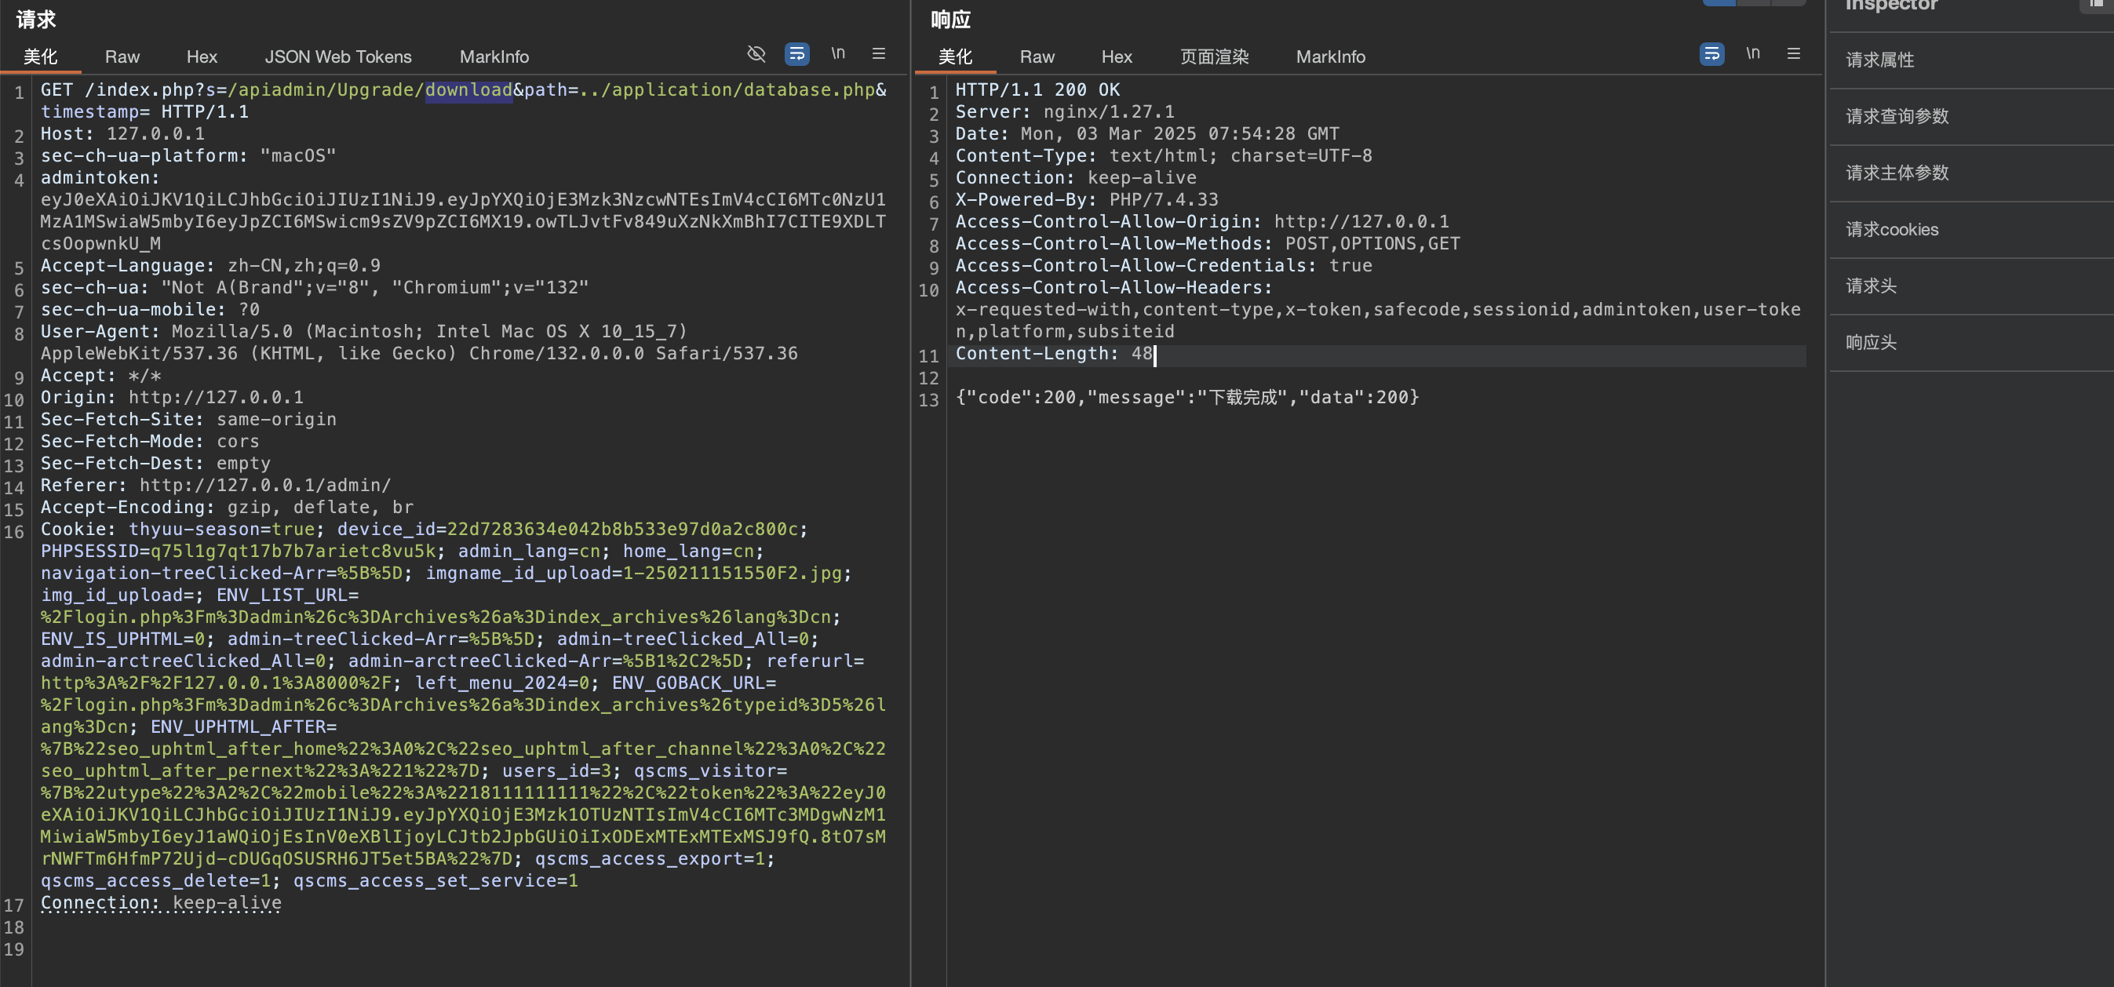
Task: Click response JSON body with 下载完成
Action: 1187,398
